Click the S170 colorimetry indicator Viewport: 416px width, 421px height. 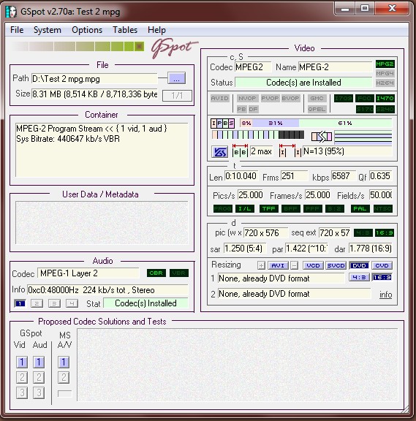tap(364, 110)
